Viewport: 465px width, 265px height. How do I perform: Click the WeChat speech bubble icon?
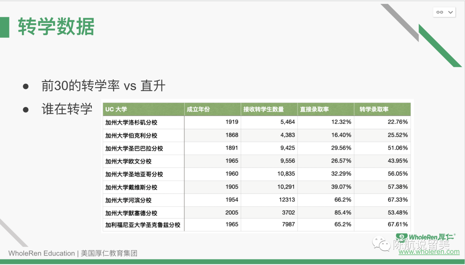382,244
